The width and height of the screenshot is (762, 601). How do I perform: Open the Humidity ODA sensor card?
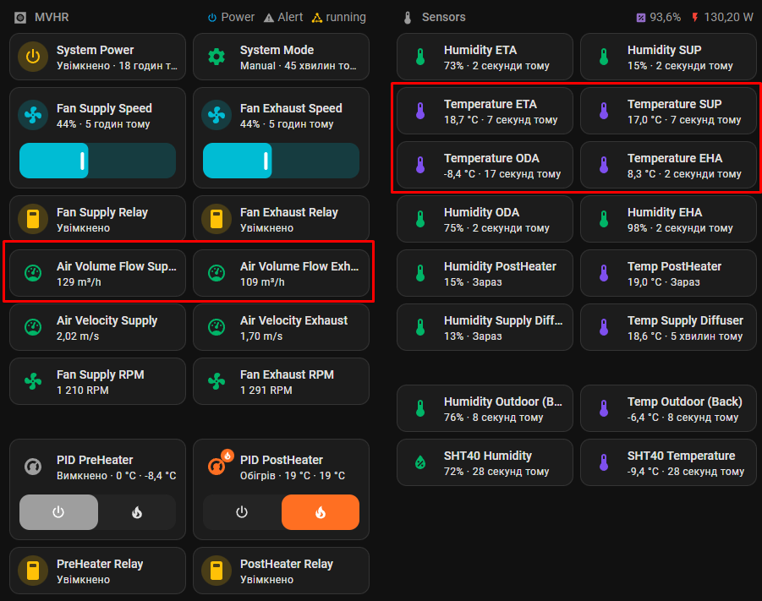click(x=485, y=220)
